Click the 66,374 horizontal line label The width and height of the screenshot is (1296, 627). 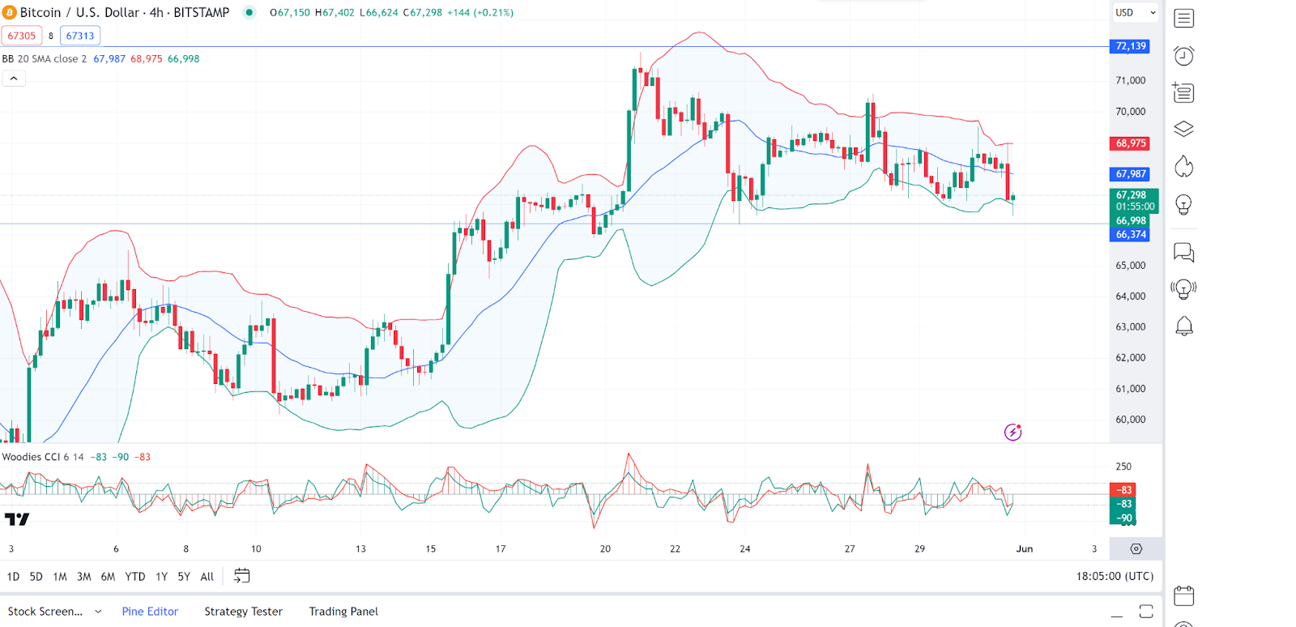point(1131,235)
